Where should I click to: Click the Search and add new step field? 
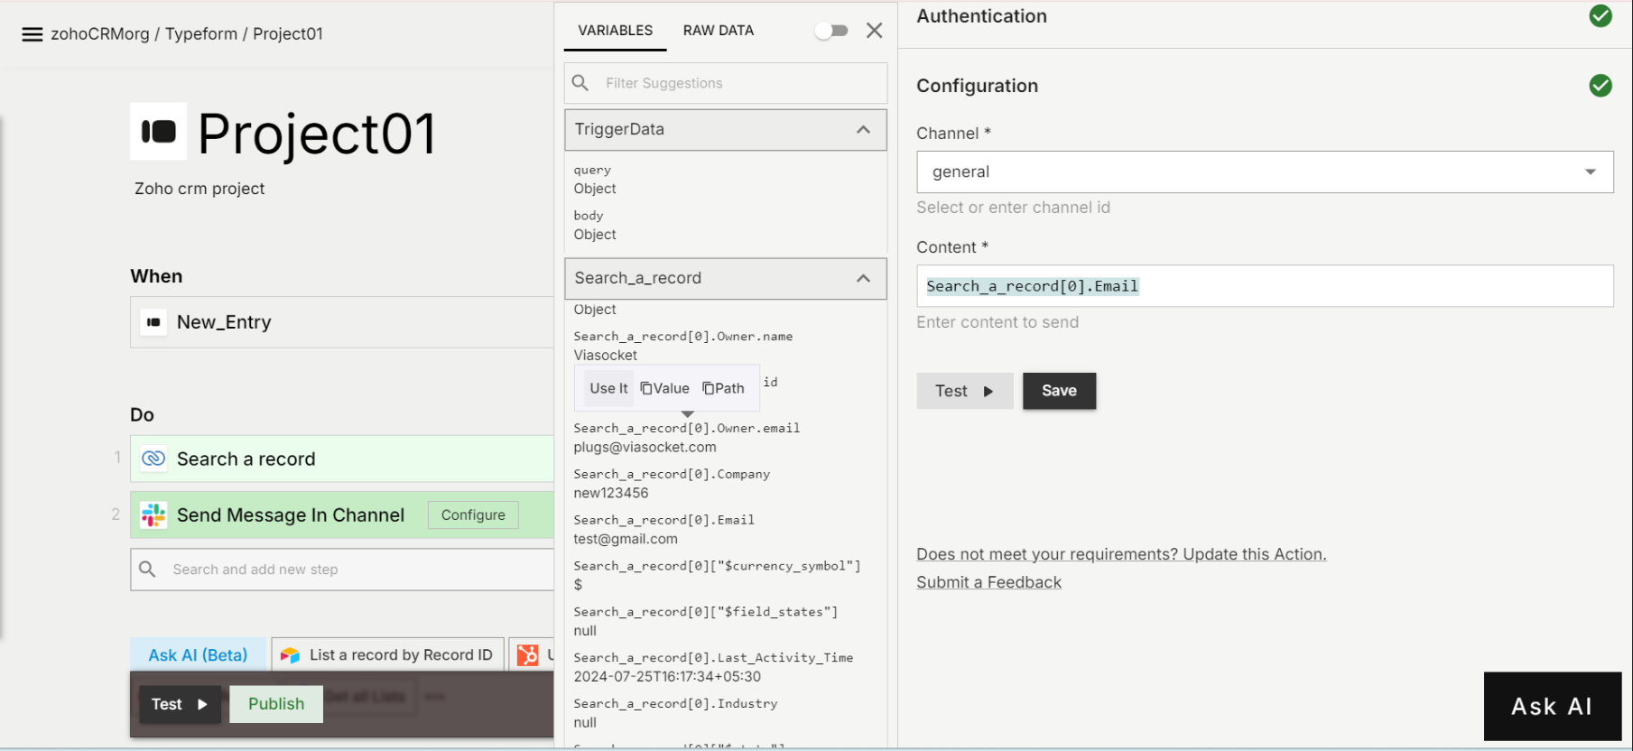tap(342, 570)
